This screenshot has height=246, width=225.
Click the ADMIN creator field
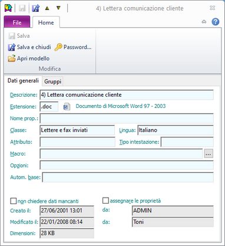click(x=173, y=211)
